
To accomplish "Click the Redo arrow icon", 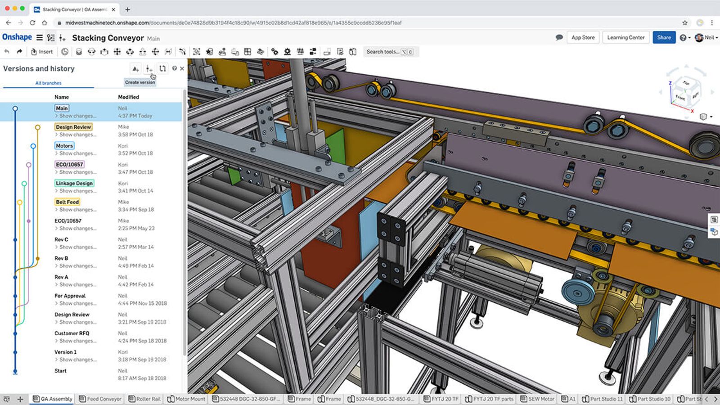I will [20, 51].
